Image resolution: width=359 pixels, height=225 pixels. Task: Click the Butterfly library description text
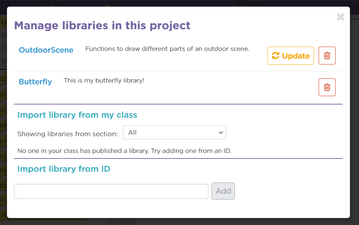coord(104,80)
